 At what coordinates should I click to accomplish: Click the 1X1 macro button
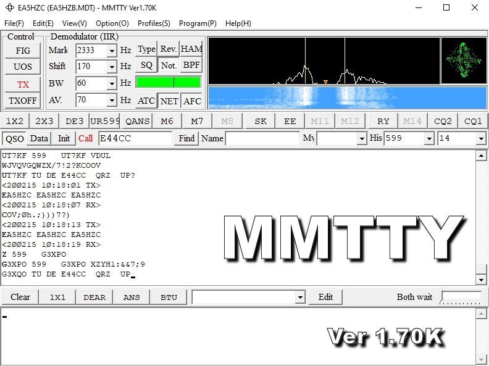click(57, 297)
